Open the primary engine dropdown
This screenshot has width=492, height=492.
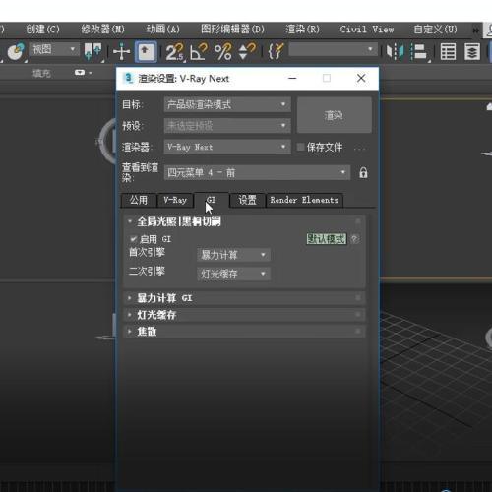[233, 255]
